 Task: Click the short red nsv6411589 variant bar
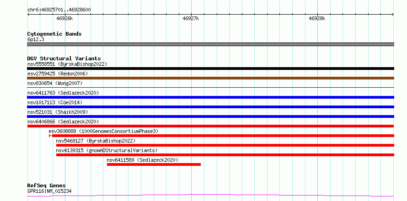coord(154,164)
